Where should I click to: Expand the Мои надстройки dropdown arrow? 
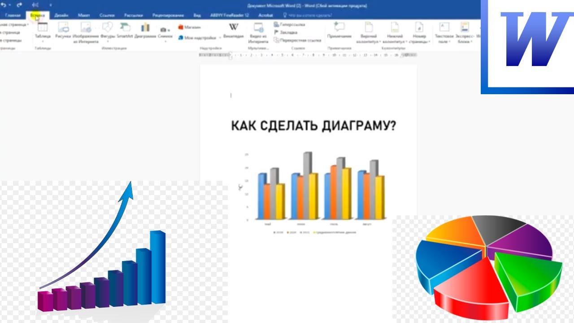pos(220,38)
